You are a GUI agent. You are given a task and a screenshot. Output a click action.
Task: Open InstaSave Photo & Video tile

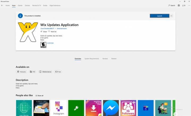tap(94, 108)
